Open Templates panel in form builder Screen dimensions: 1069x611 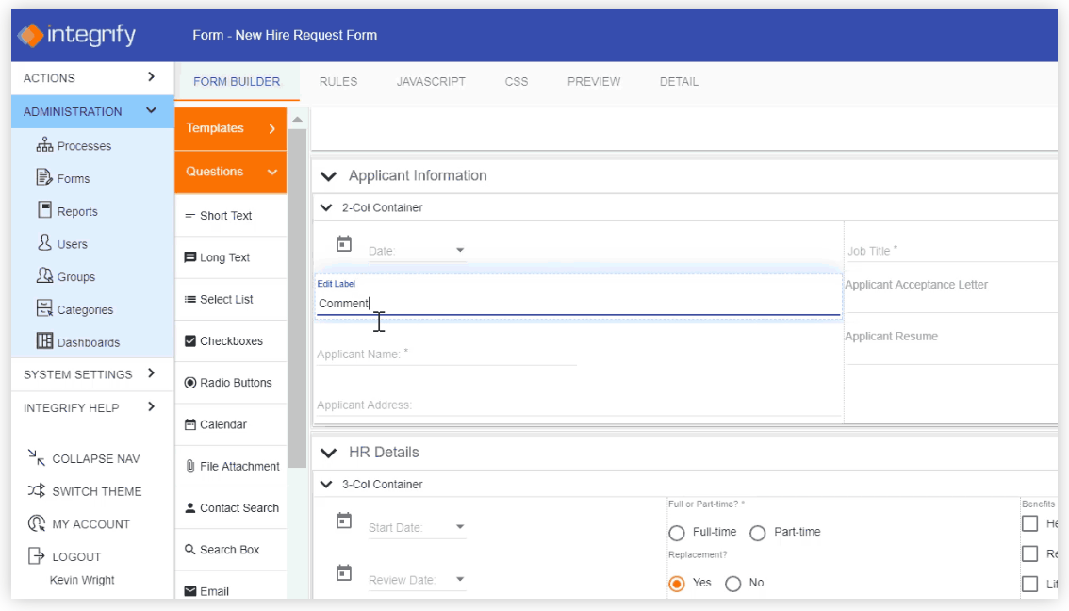tap(230, 128)
